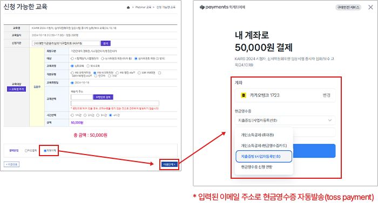Click the Kakao Bank logo icon
This screenshot has height=203, width=378.
pos(244,95)
